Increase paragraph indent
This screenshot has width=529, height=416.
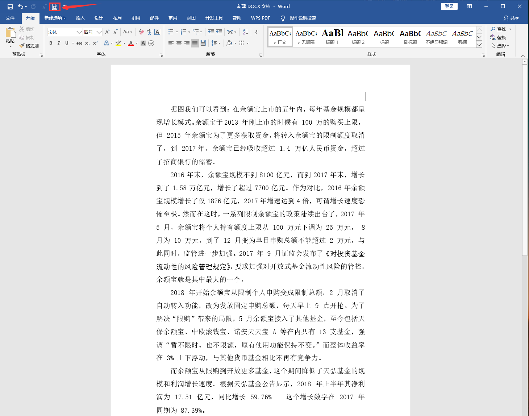click(219, 32)
